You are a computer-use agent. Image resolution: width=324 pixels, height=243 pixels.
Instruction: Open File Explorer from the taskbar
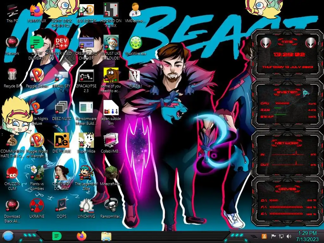click(106, 236)
